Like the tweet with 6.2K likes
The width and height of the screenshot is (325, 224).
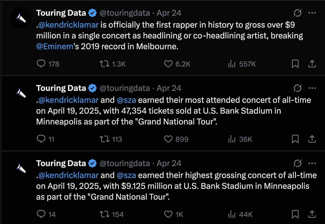[168, 64]
